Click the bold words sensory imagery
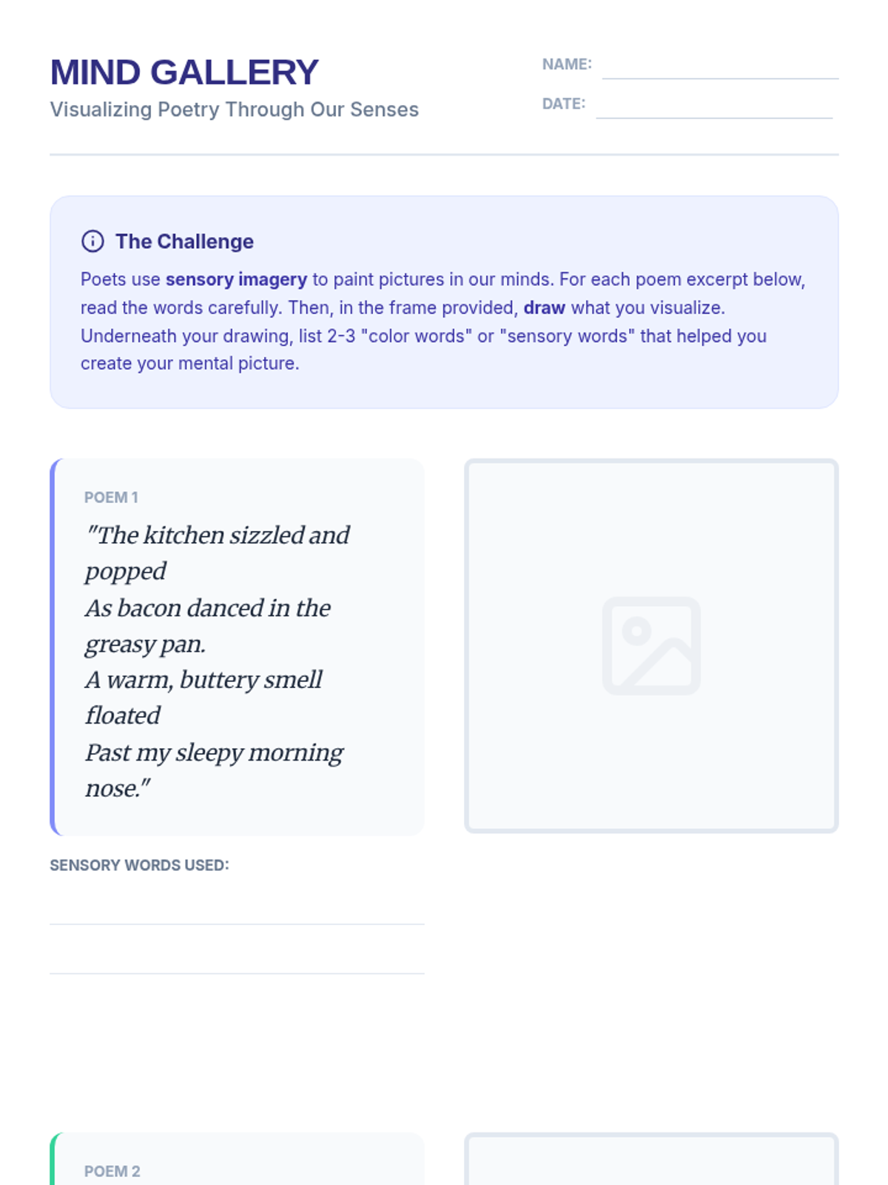The image size is (888, 1185). pyautogui.click(x=236, y=279)
